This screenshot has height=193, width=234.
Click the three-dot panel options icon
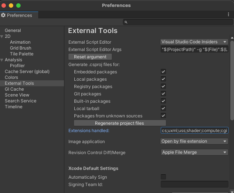click(228, 15)
